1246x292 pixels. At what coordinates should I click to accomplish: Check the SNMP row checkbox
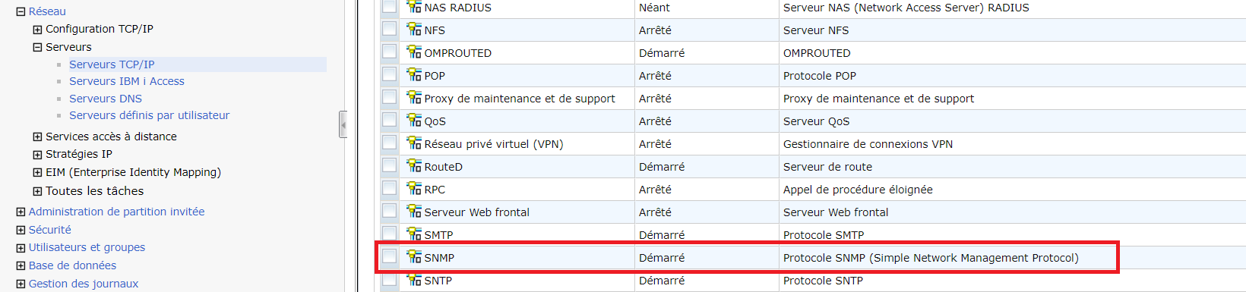point(389,256)
